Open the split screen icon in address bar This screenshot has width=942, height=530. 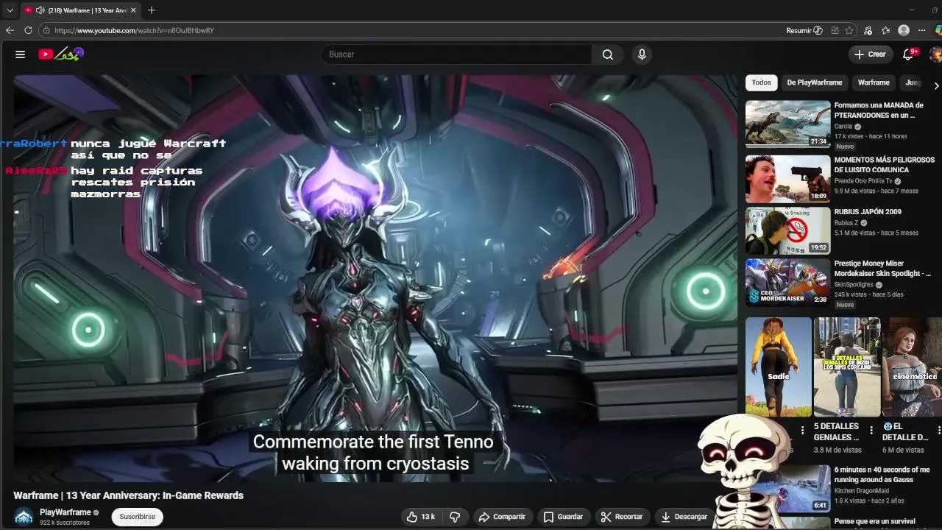835,30
